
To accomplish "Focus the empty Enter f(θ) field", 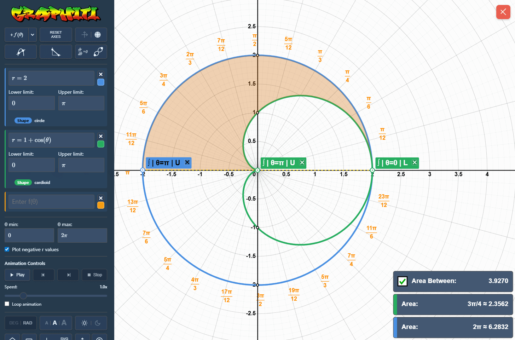I will coord(51,202).
